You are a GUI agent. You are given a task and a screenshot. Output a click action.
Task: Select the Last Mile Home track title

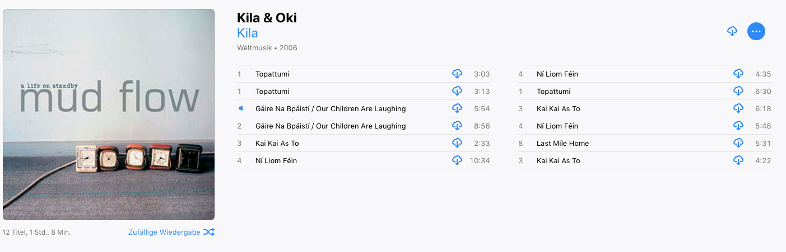point(562,143)
